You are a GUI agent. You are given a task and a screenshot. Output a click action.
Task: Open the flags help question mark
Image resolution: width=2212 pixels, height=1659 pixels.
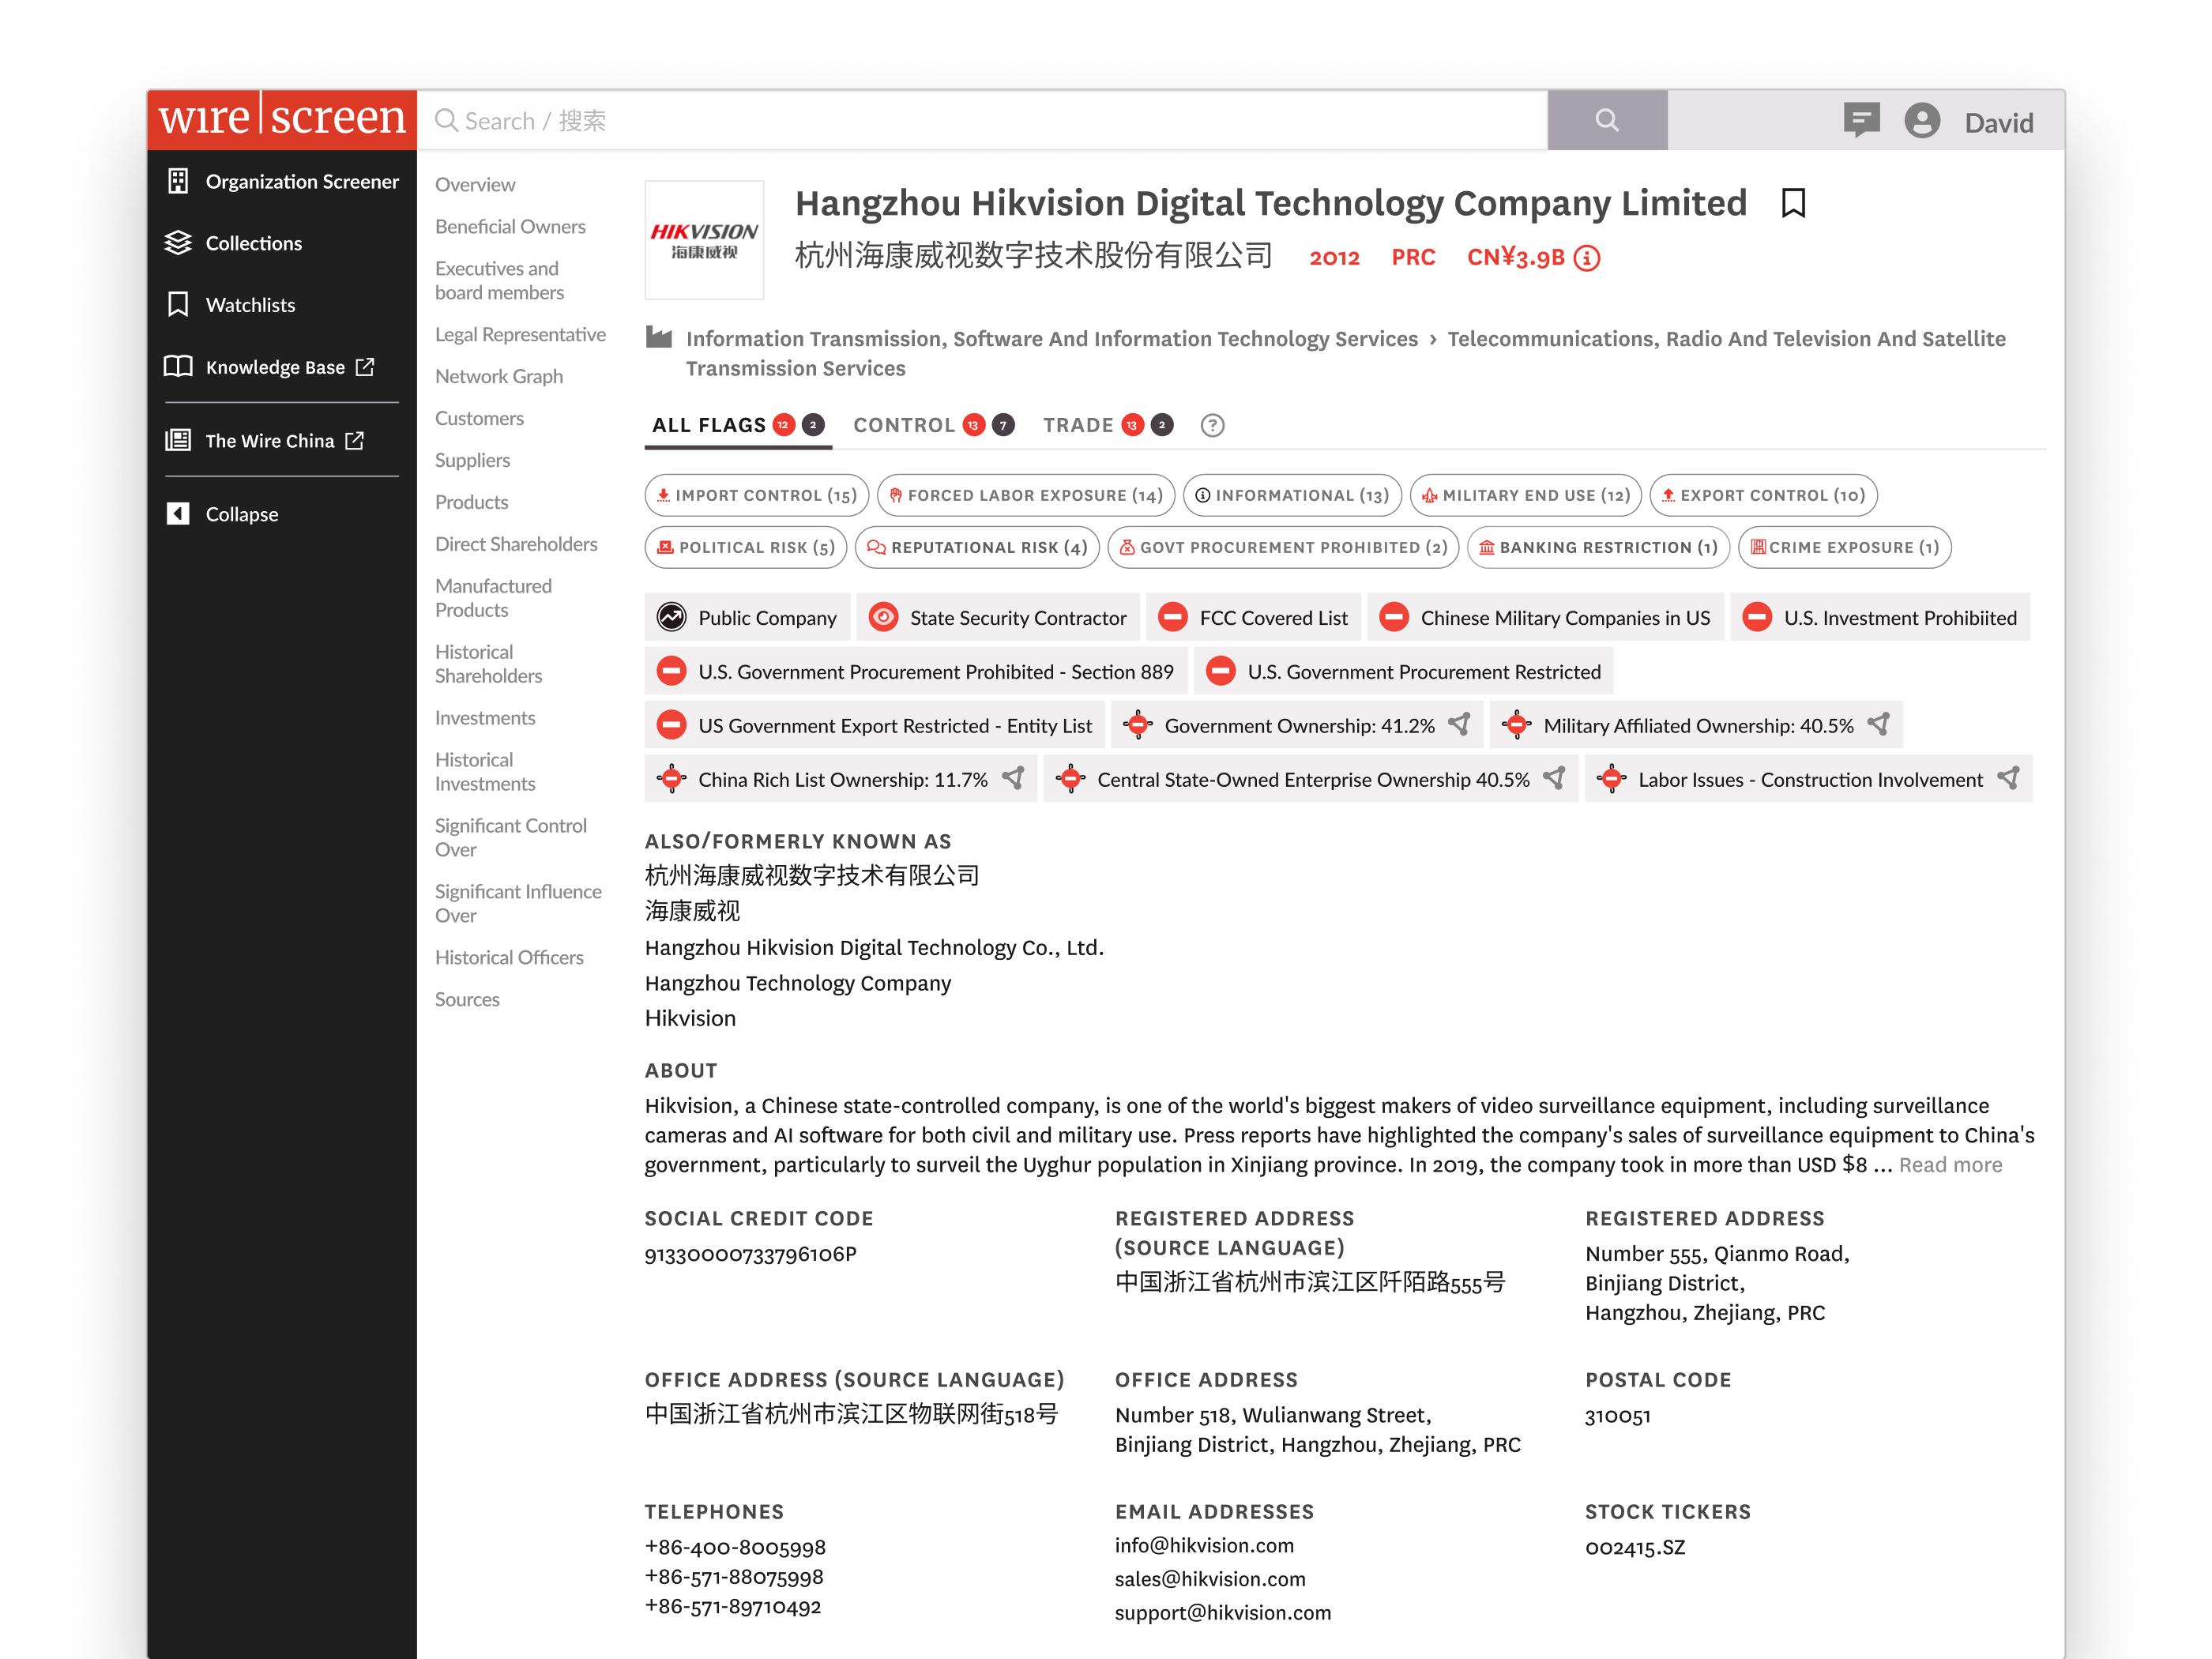(x=1212, y=426)
